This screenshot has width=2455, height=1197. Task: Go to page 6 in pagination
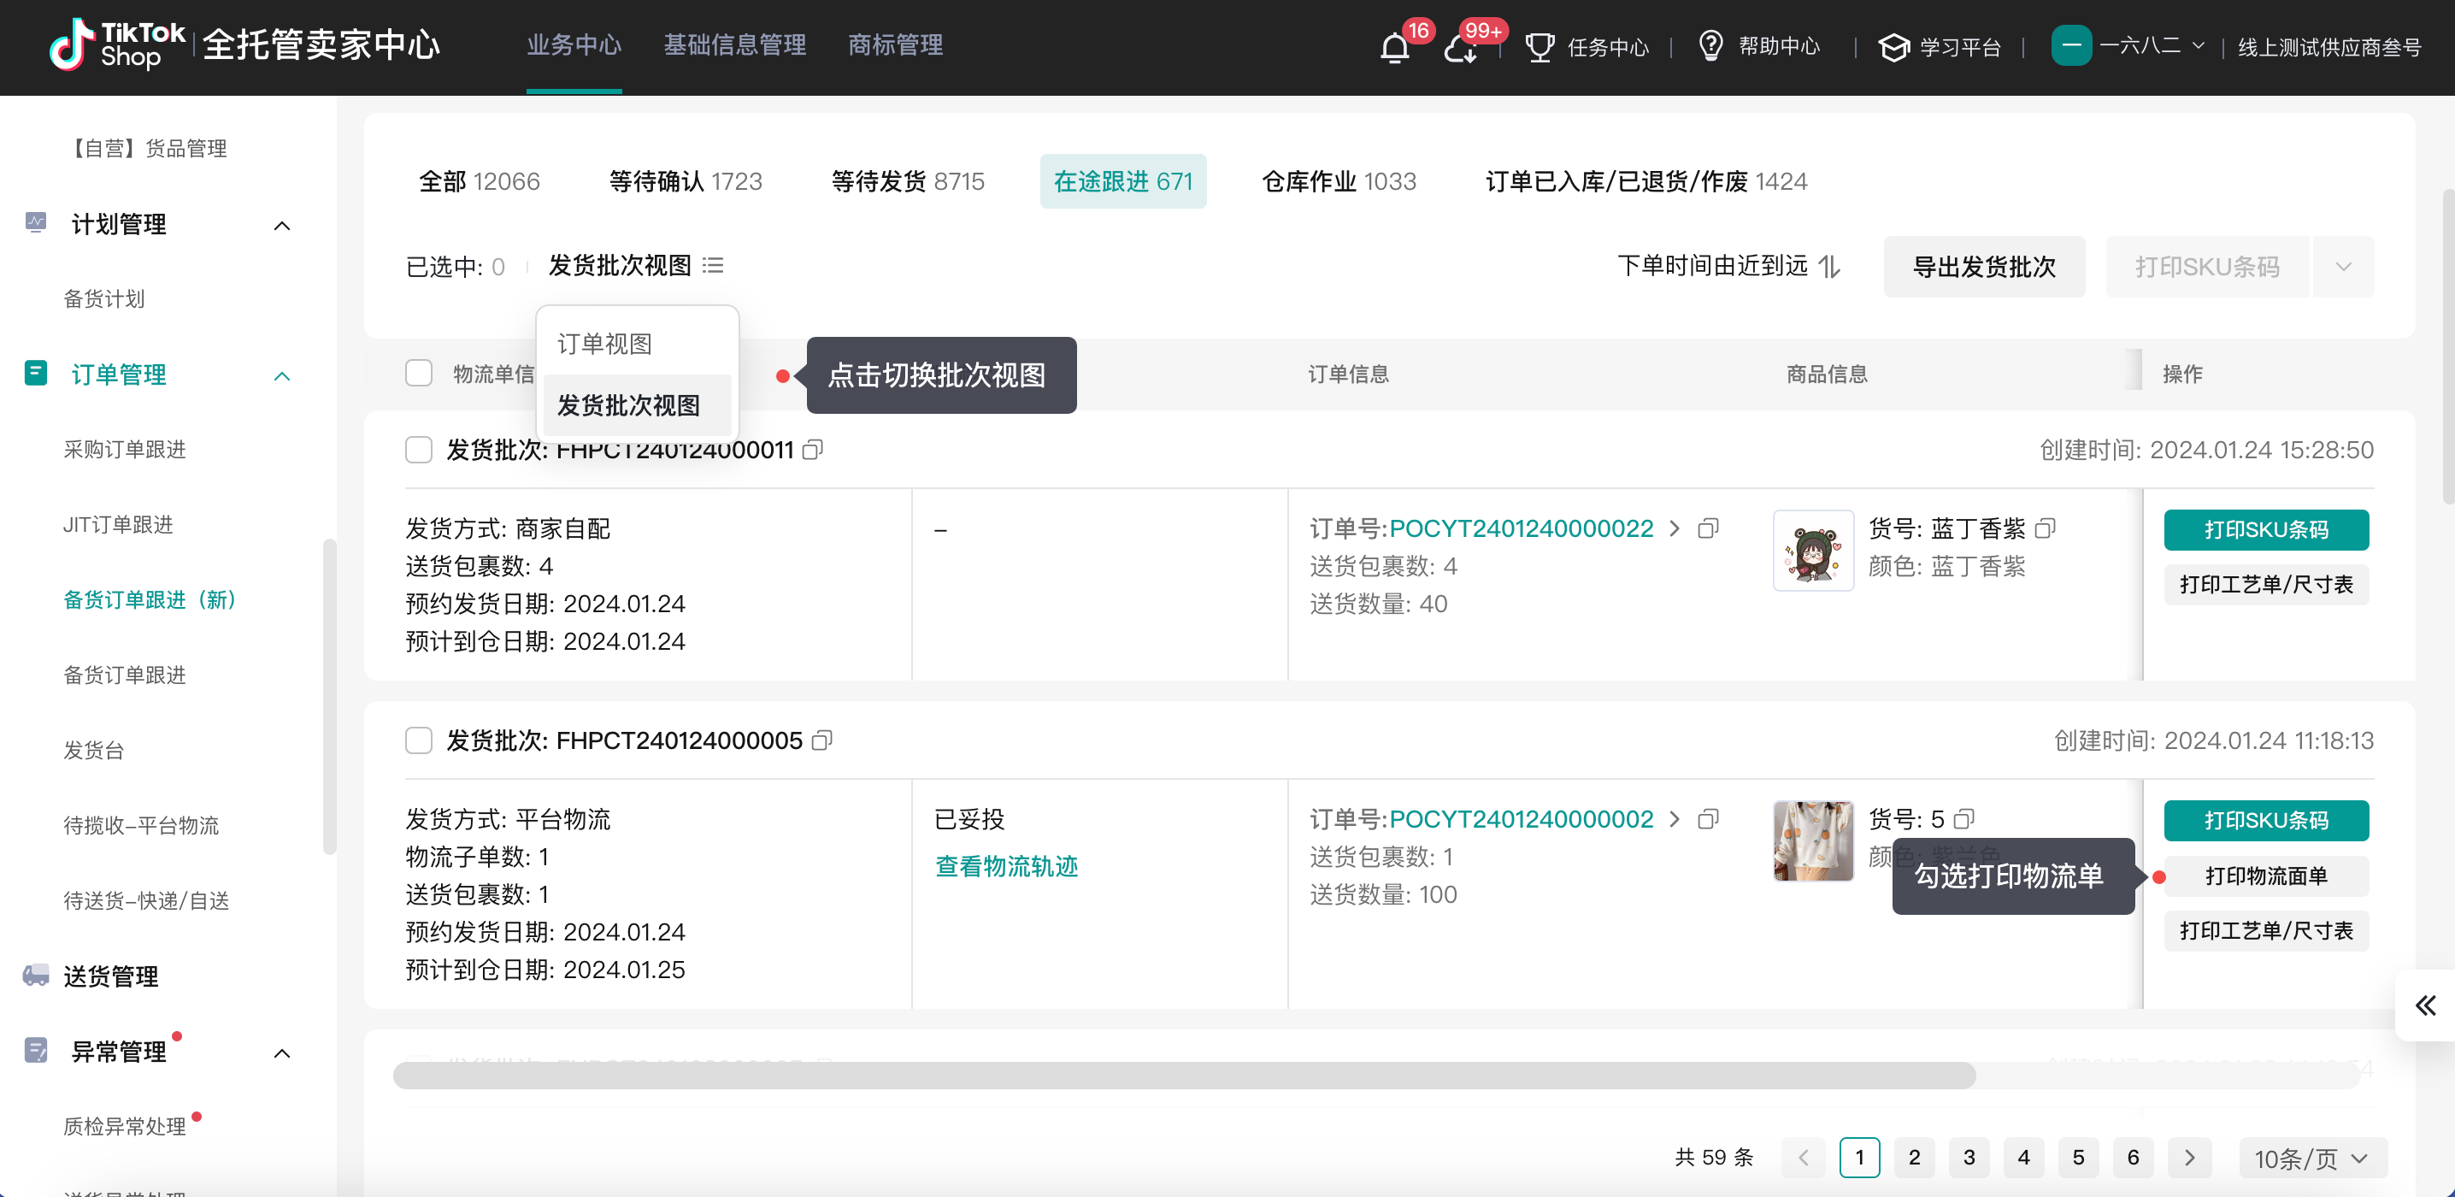2133,1157
